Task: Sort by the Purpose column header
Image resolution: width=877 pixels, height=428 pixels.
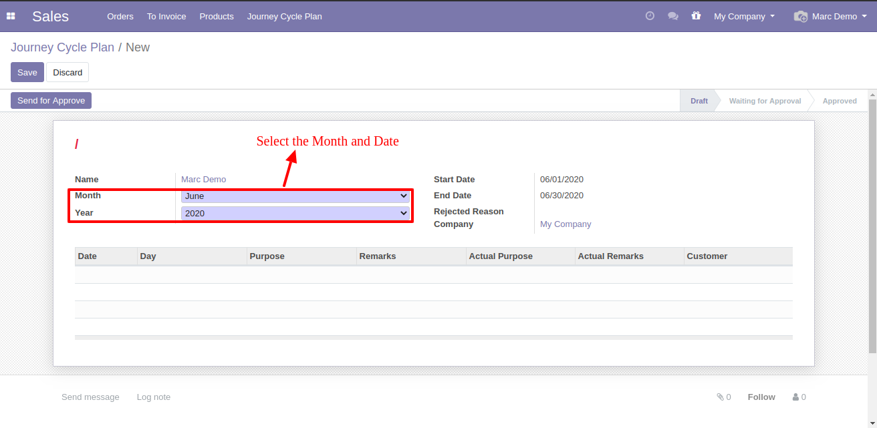Action: [x=302, y=256]
